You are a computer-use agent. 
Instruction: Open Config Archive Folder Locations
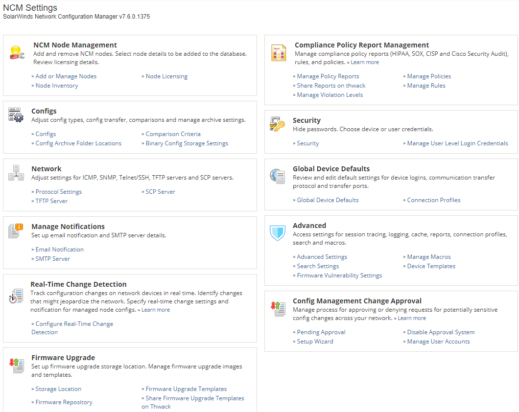(78, 143)
